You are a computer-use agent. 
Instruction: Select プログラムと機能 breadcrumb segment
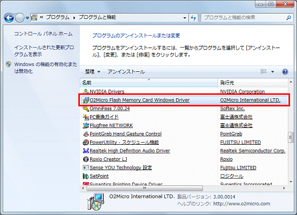click(97, 17)
